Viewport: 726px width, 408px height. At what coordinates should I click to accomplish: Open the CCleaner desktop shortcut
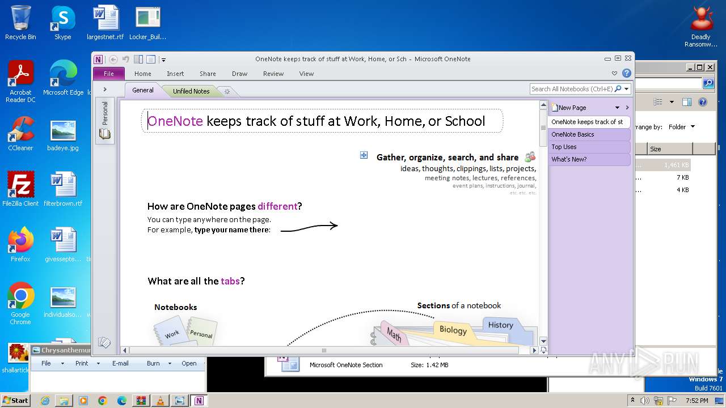tap(20, 134)
